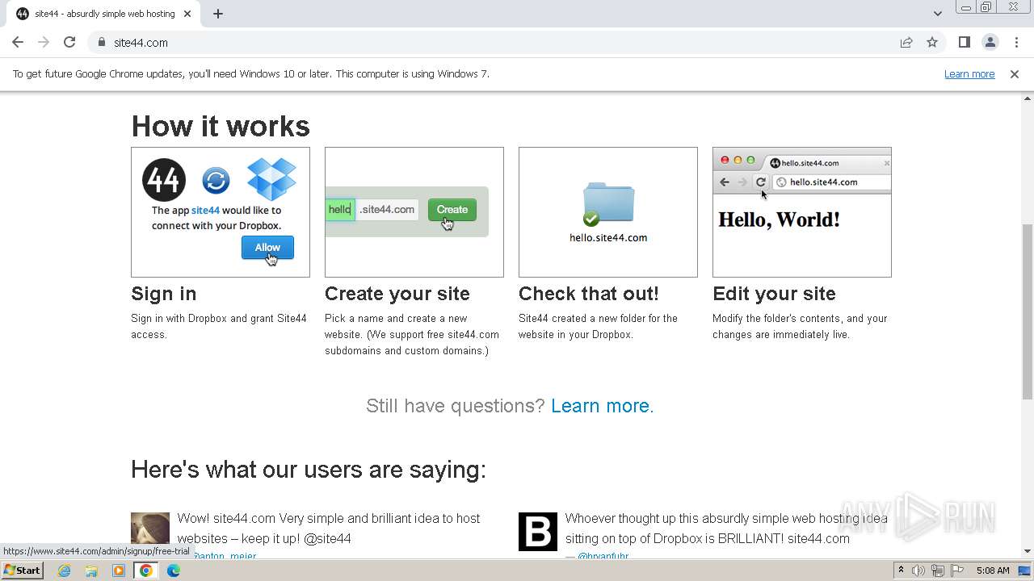Share this page using the share icon

[x=906, y=42]
